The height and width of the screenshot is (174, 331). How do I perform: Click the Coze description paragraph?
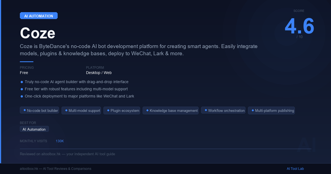click(139, 50)
